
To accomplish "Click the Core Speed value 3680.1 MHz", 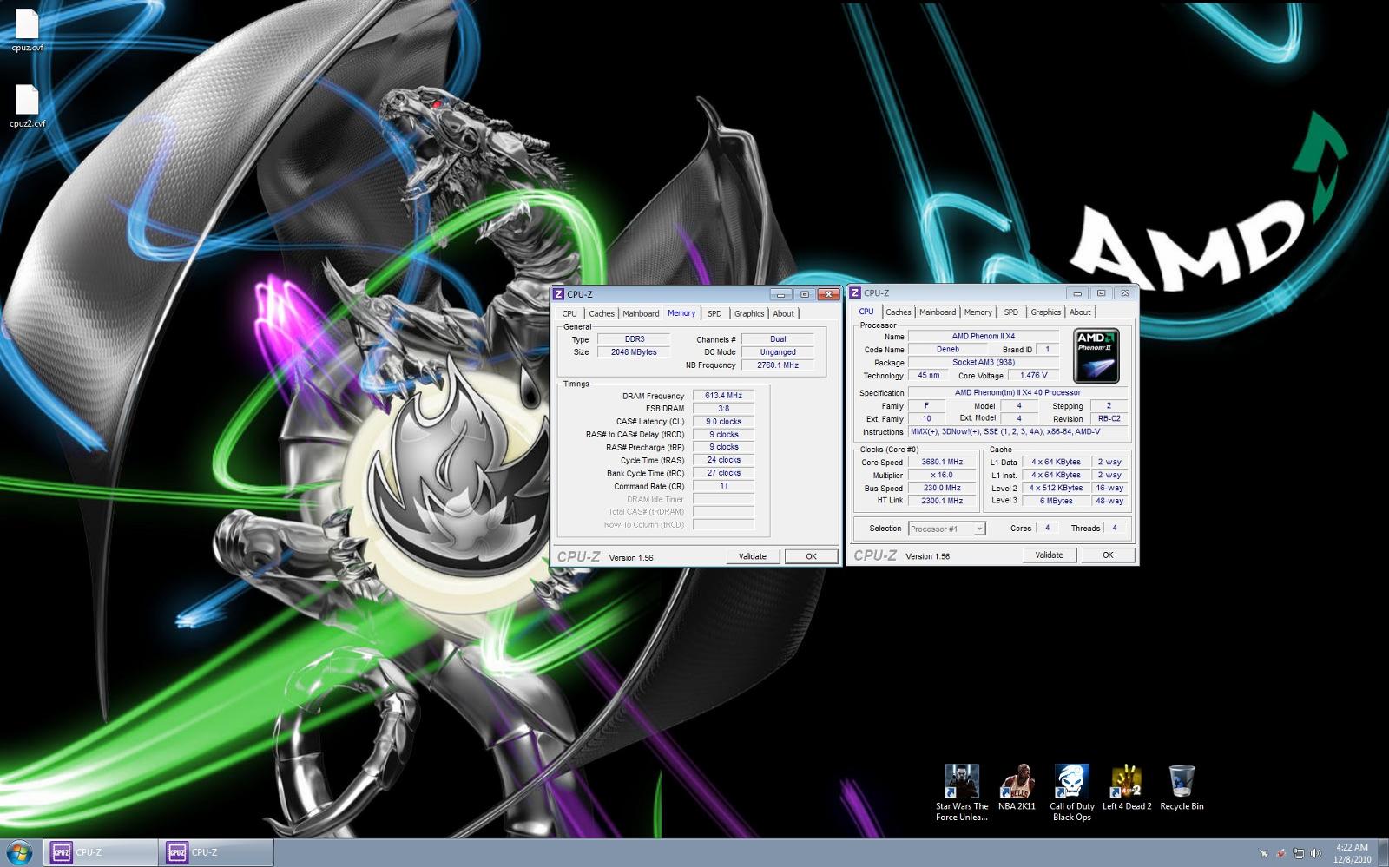I will click(x=942, y=463).
